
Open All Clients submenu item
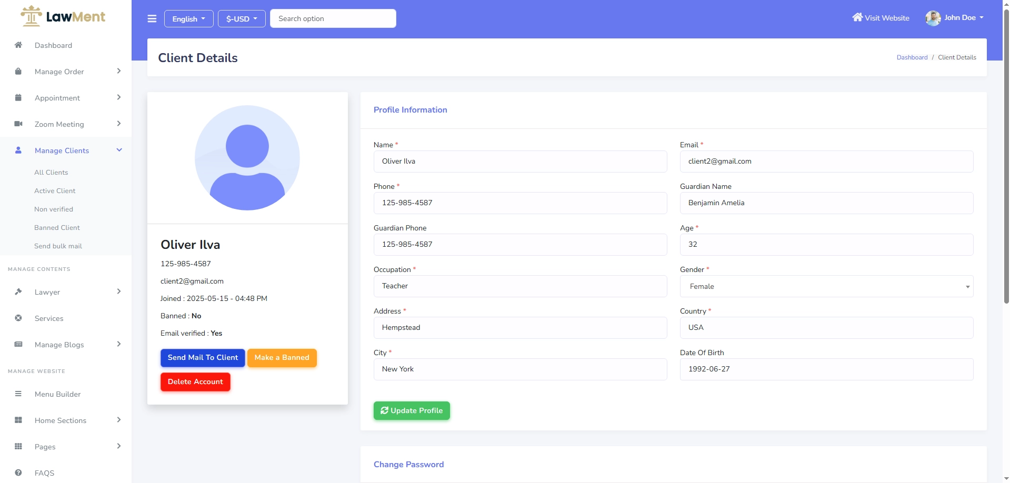tap(51, 172)
